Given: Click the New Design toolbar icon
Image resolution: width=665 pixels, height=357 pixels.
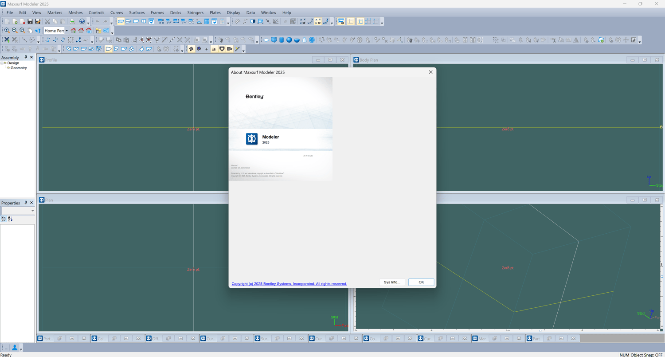Looking at the screenshot, I should click(8, 21).
